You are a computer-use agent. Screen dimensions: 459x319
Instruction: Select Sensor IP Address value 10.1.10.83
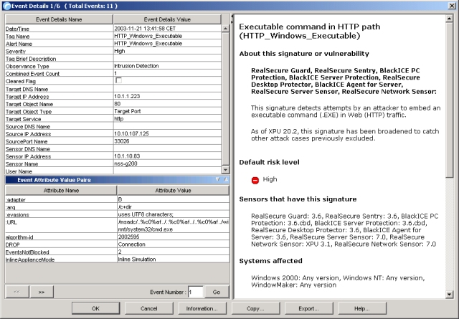click(167, 156)
